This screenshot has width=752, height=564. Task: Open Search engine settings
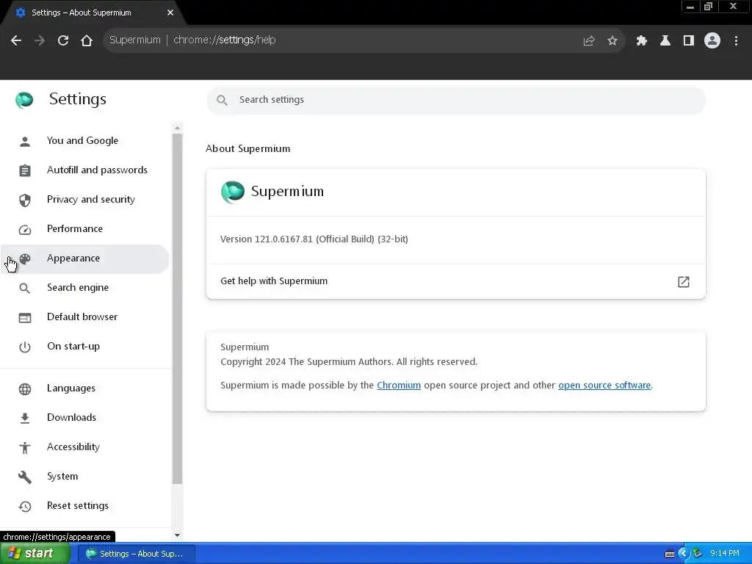pos(84,288)
